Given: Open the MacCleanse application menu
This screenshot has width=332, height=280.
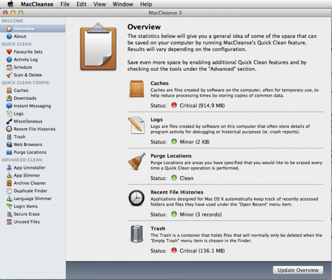Looking at the screenshot, I should coord(37,4).
